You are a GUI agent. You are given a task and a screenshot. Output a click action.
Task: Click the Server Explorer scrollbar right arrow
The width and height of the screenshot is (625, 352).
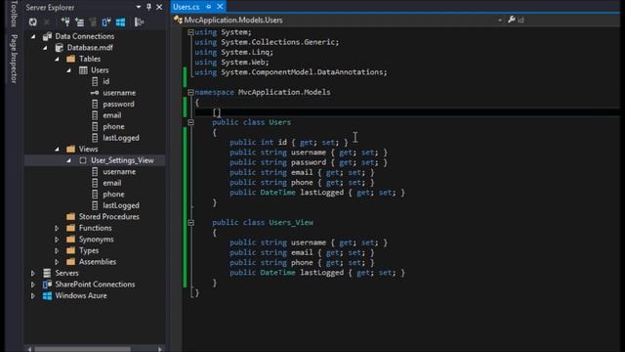tap(160, 349)
